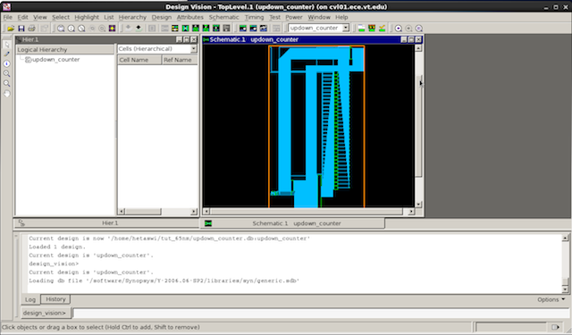Click the save floppy disk icon

tap(21, 28)
